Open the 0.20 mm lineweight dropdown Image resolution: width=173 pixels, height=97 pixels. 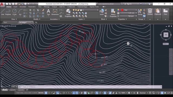[x=136, y=13]
